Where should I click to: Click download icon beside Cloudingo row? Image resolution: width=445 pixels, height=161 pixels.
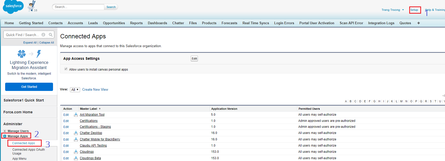point(76,152)
